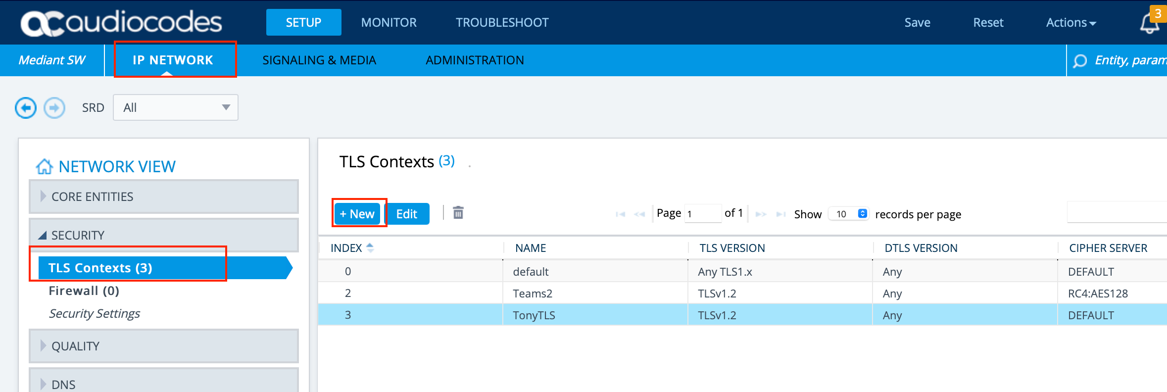Delete selected row with trash icon

click(458, 213)
